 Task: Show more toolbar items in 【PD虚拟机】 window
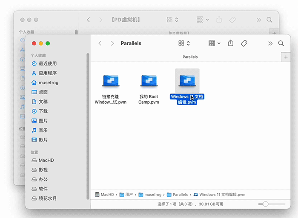tap(259, 20)
